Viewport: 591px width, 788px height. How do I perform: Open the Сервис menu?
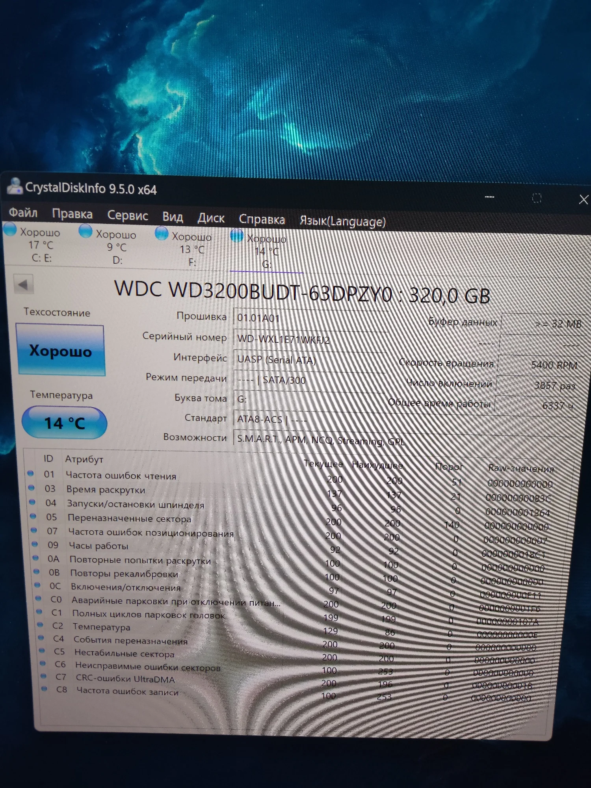click(128, 216)
